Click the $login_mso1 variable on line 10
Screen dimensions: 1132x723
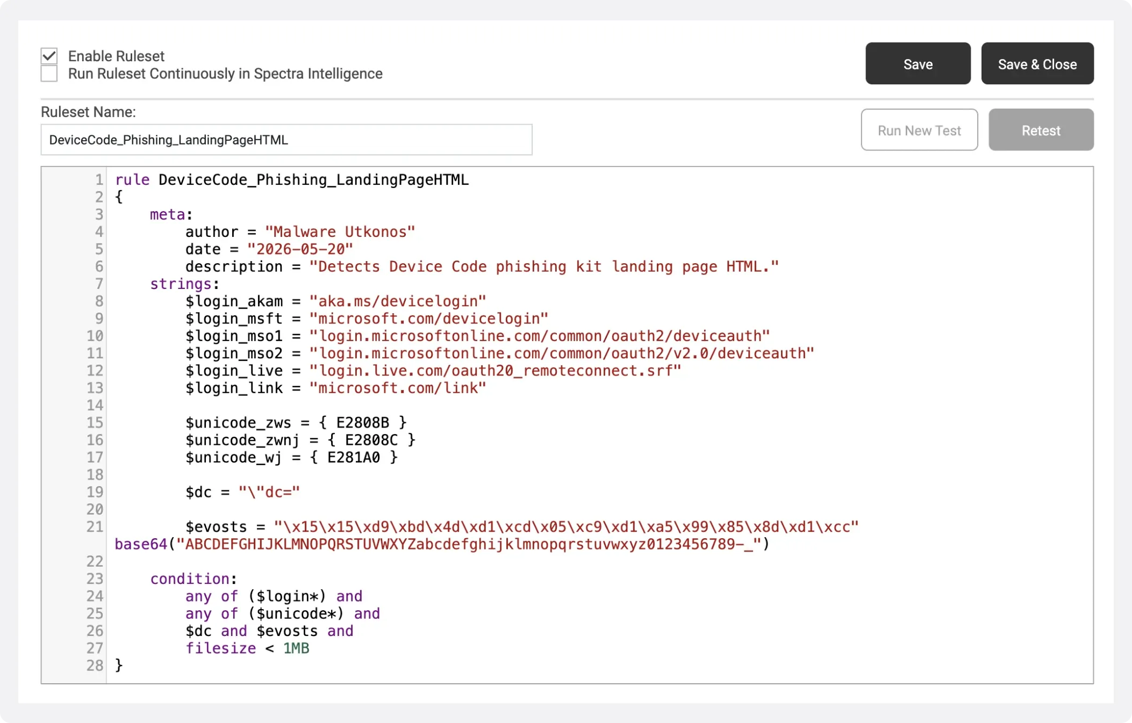(x=234, y=336)
